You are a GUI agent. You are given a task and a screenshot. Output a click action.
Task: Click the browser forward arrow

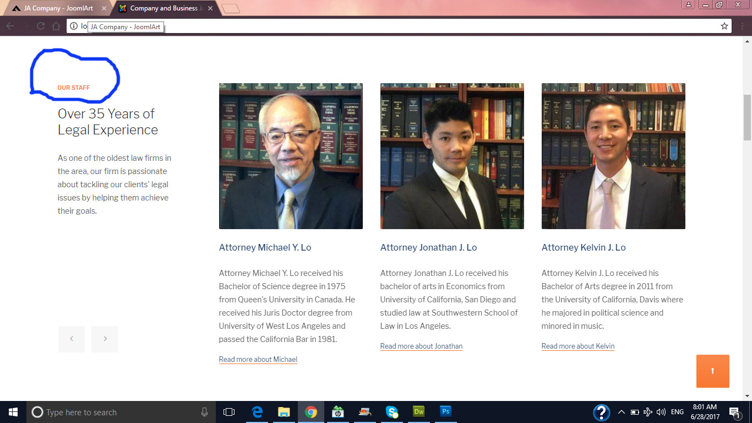[25, 26]
